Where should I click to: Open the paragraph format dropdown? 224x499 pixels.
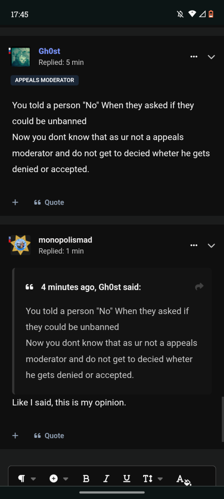(27, 479)
